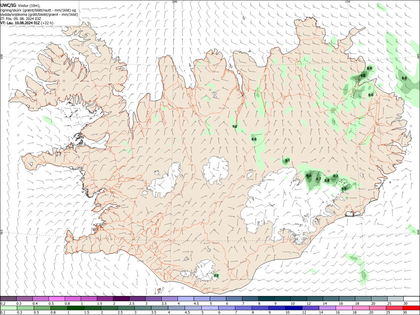Pick the purple swatch between 12 and 14, bottom row

pos(310,308)
